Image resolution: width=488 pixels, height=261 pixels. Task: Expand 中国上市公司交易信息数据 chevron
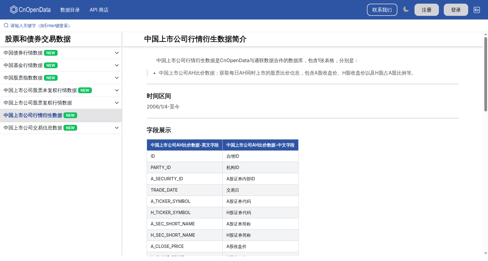coord(117,128)
